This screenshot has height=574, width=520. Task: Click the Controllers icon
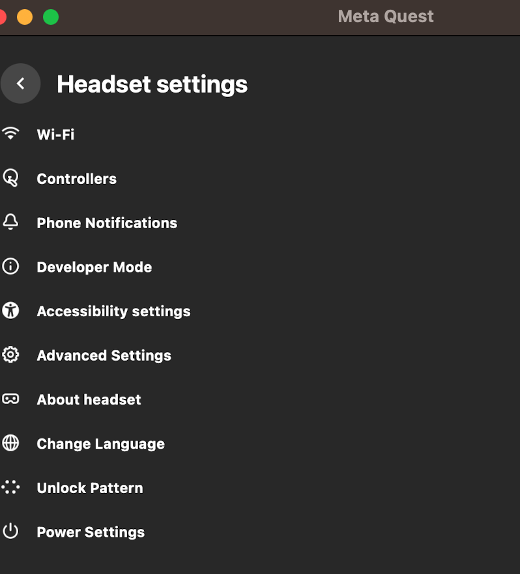coord(10,177)
